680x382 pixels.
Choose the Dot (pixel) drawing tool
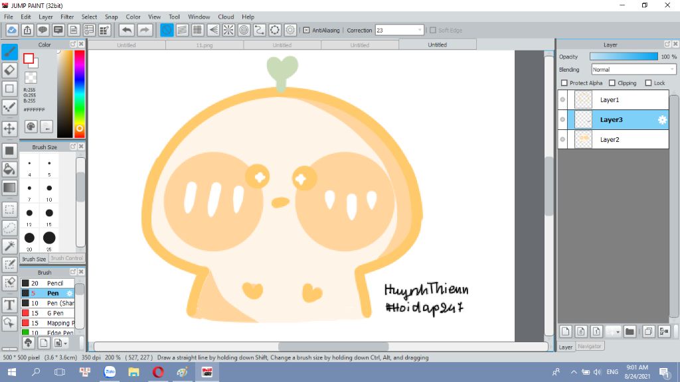pos(9,107)
